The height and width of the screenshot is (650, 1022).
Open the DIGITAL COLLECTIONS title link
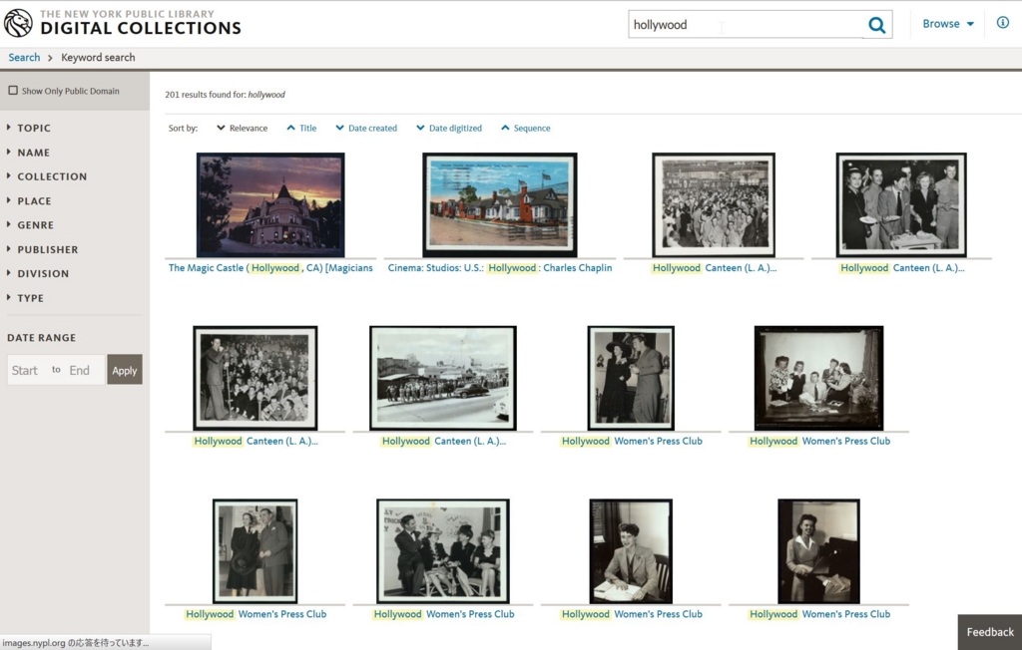point(140,28)
